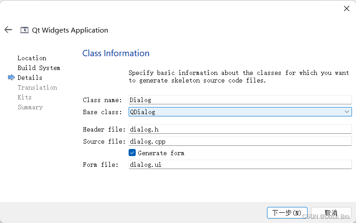Select the Translation wizard step
Screen dimensions: 356x223
37,87
